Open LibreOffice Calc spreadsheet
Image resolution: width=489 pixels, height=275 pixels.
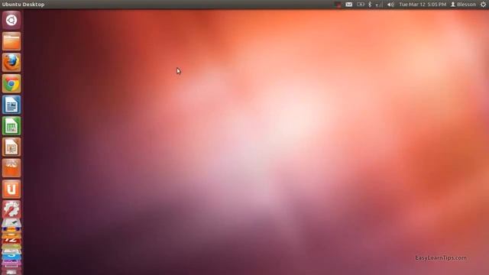11,126
